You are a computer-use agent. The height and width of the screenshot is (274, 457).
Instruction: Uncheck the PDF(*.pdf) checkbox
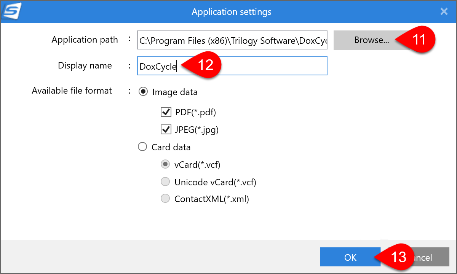166,112
